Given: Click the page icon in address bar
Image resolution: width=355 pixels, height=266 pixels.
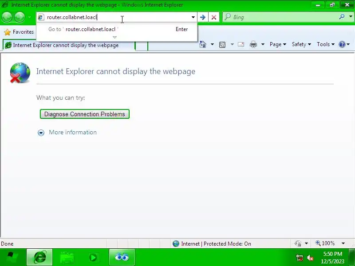Looking at the screenshot, I should point(41,17).
